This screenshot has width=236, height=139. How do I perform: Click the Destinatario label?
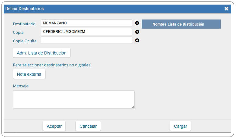click(x=24, y=24)
